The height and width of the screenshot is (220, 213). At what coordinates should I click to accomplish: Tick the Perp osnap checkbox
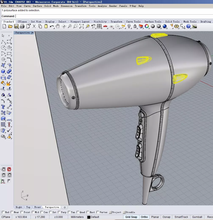tap(59, 212)
